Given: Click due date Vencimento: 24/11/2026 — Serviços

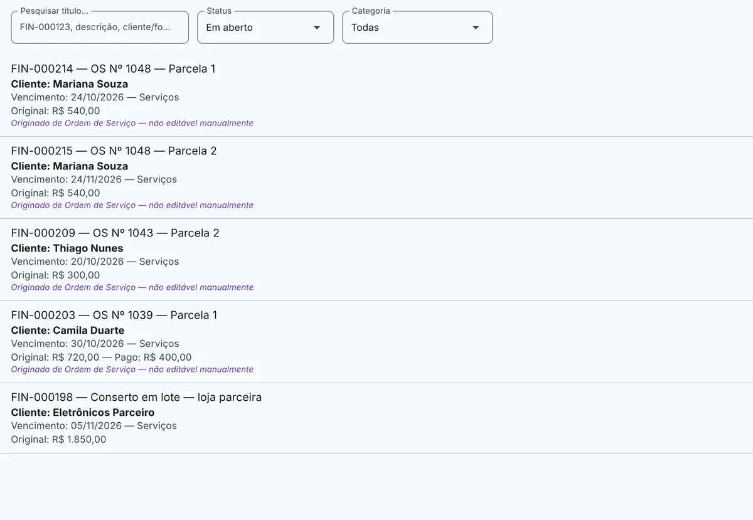Looking at the screenshot, I should pos(94,180).
